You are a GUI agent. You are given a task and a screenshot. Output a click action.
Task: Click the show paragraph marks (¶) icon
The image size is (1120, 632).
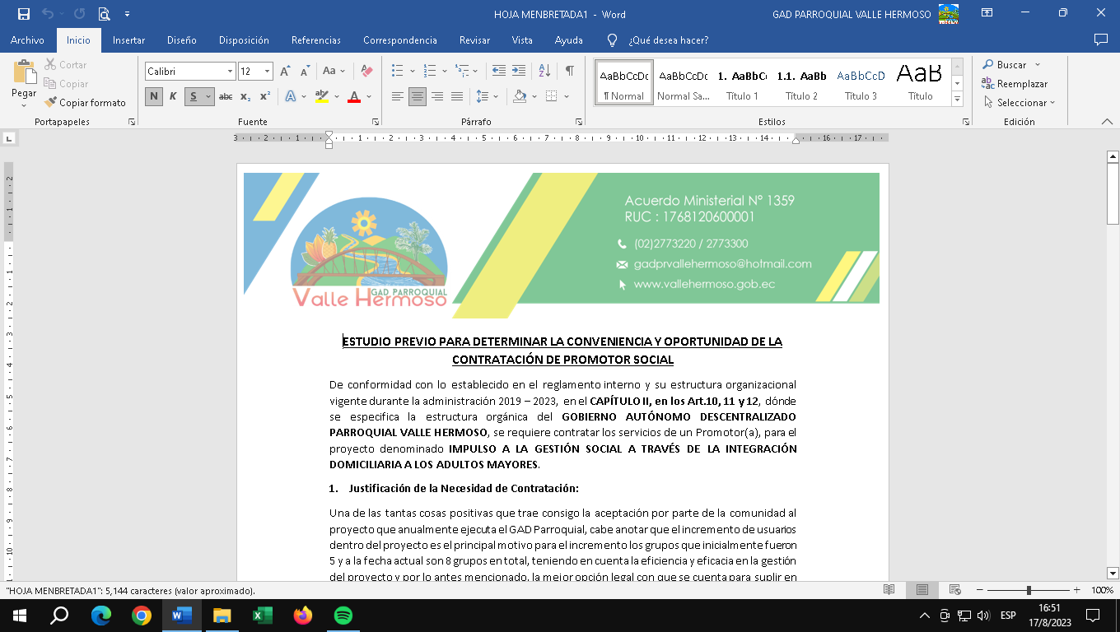pos(569,72)
